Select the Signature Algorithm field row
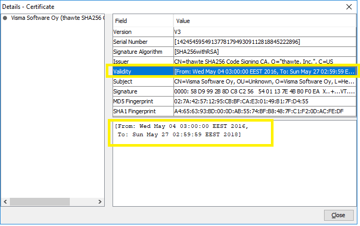 point(234,52)
